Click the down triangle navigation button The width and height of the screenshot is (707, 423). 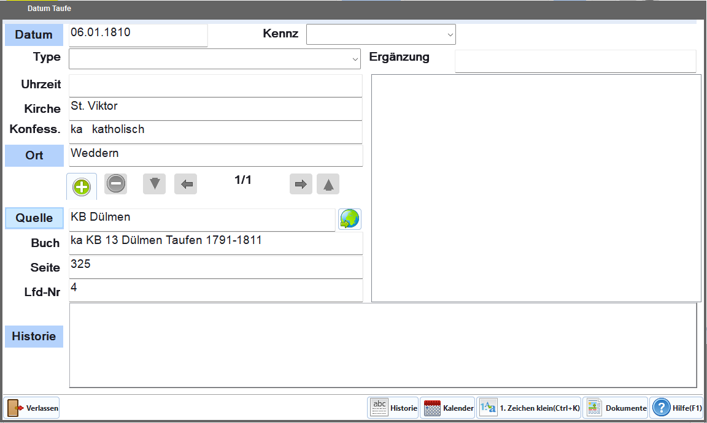point(154,184)
